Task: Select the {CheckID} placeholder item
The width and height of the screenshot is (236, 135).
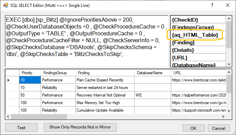Action: coord(198,20)
